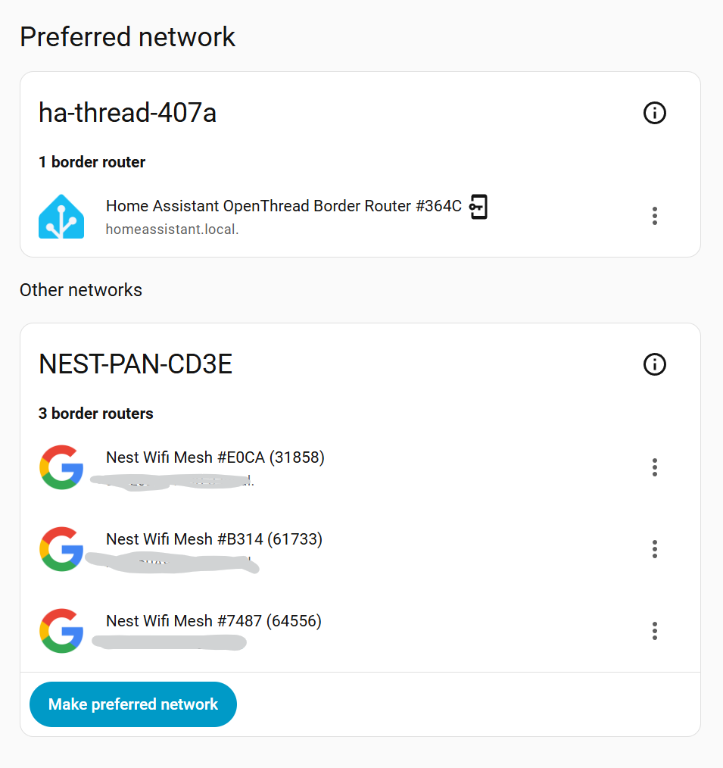723x768 pixels.
Task: Select Nest Wifi Mesh #E0CA (31858) entry
Action: pyautogui.click(x=215, y=457)
